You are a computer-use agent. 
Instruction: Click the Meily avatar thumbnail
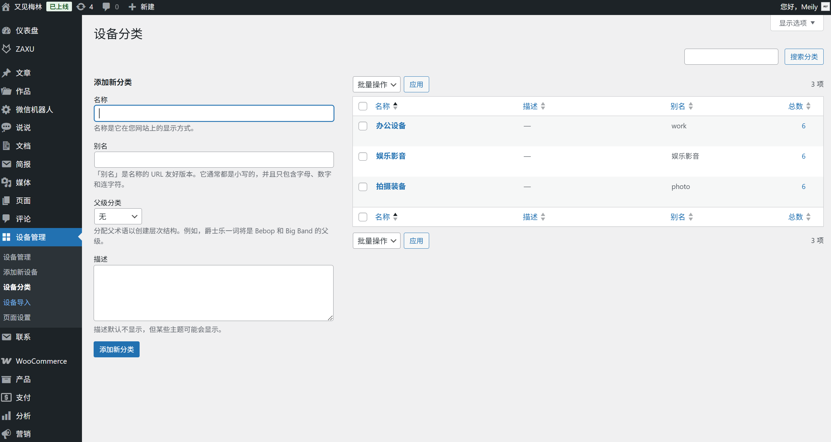point(825,7)
